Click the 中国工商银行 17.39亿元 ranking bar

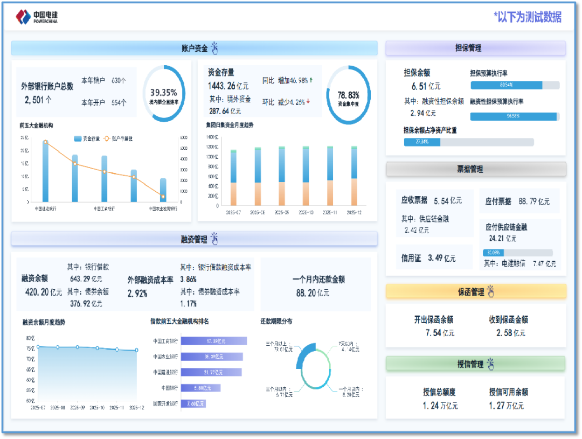214,340
